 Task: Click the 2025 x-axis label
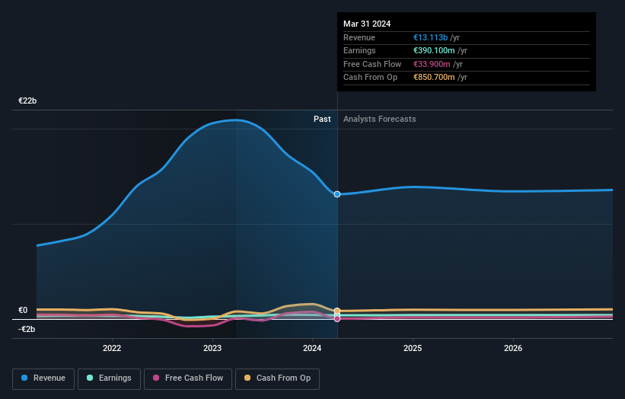pos(413,348)
